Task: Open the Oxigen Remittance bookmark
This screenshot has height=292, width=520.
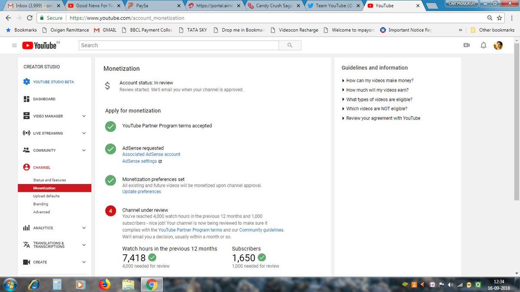Action: (66, 30)
